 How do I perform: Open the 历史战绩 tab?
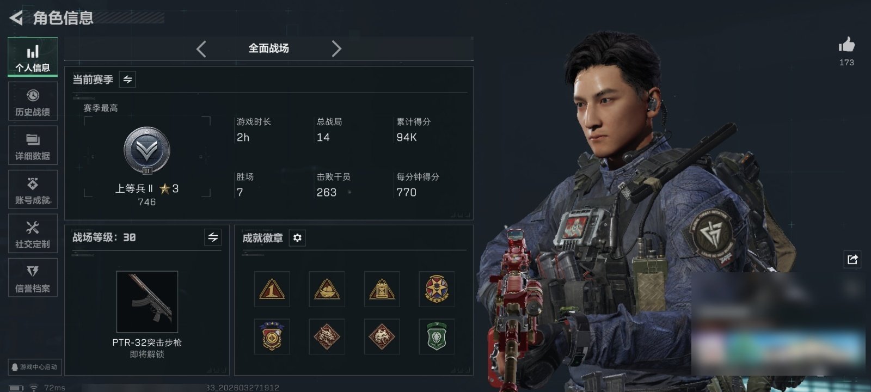33,102
